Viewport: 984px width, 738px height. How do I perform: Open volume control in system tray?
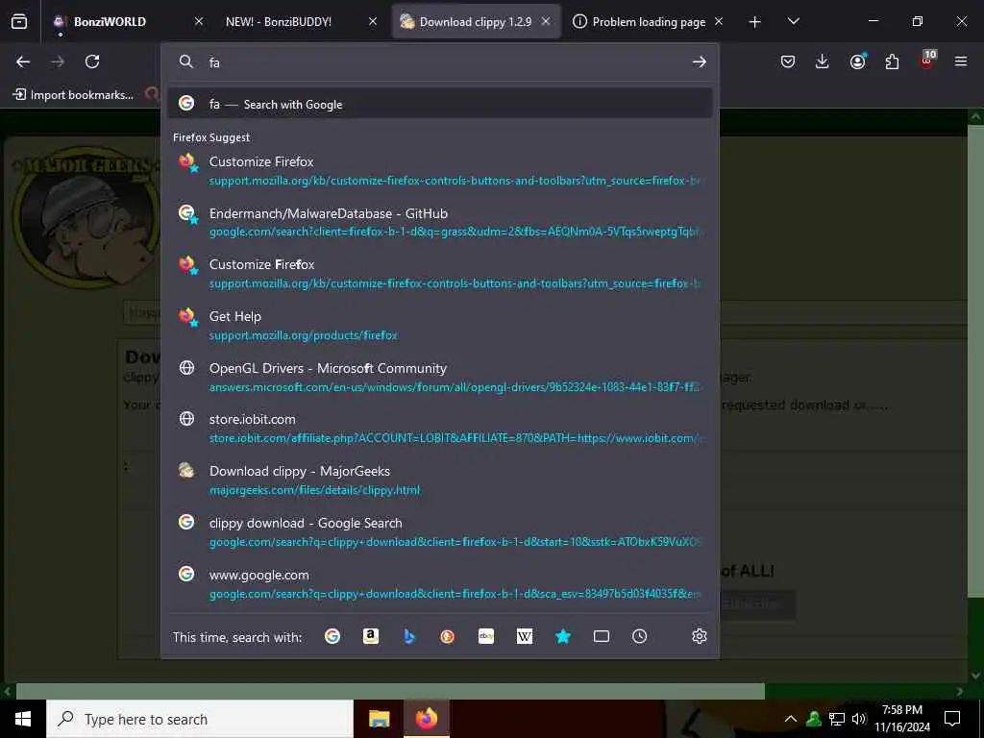859,719
